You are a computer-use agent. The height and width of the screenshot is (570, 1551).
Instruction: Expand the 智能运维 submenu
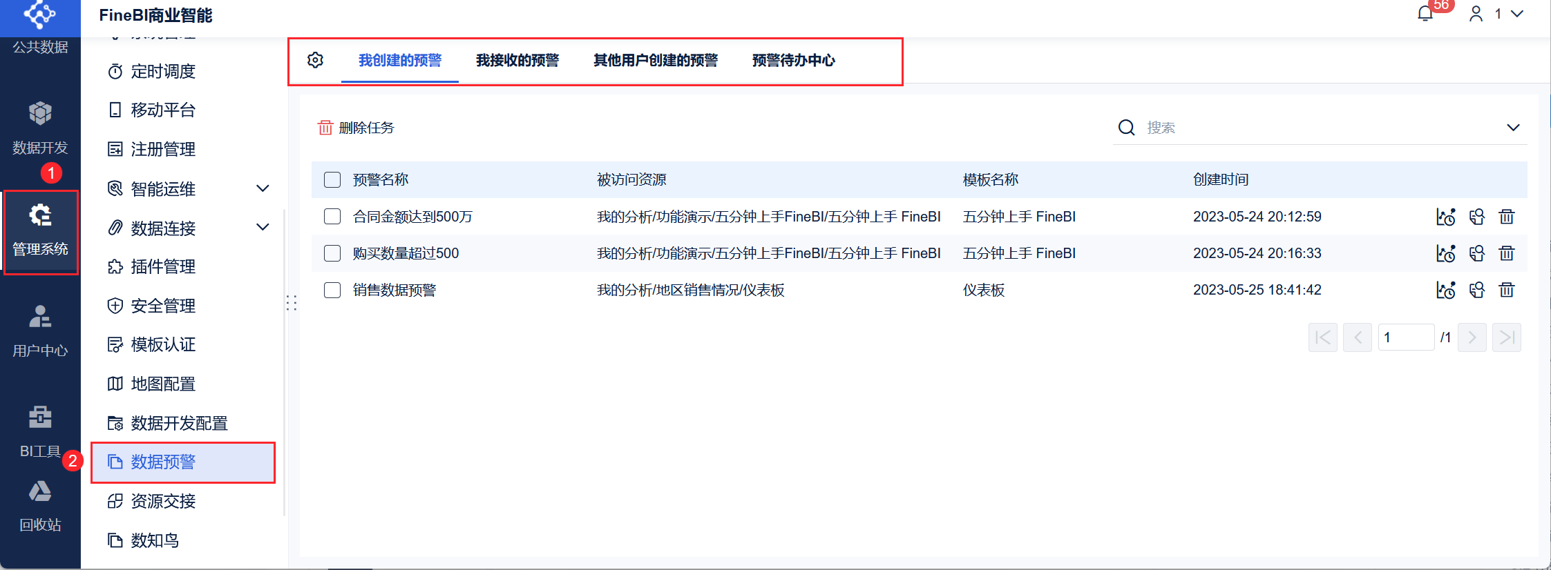[263, 188]
